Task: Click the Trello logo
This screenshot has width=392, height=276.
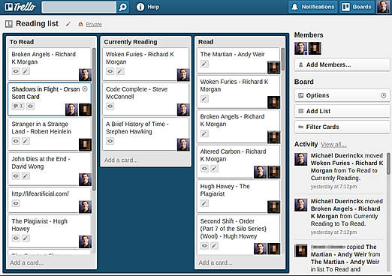Action: pyautogui.click(x=20, y=7)
